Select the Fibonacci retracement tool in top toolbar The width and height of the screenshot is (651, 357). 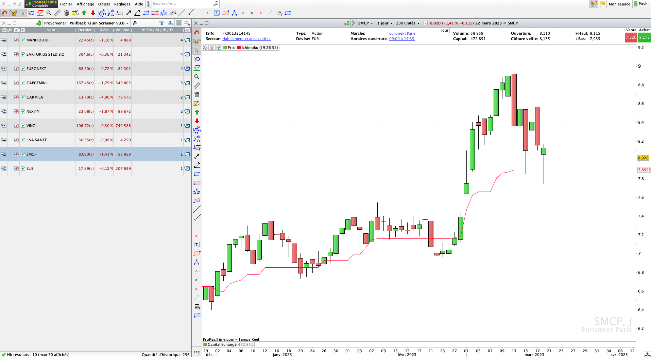120,13
